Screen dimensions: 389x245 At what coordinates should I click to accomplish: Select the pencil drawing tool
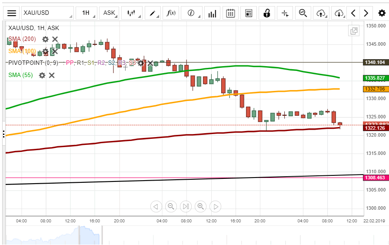pyautogui.click(x=153, y=13)
